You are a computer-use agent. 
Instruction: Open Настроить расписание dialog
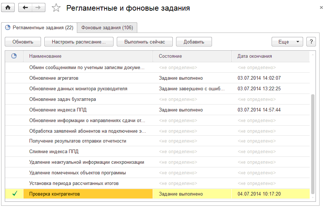tap(79, 42)
